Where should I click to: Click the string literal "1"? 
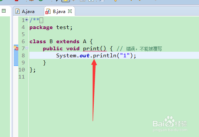coord(125,55)
